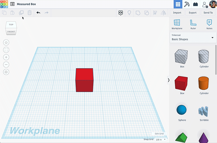The width and height of the screenshot is (217, 143).
Task: Open the design list menu icon
Action: (x=12, y=4)
